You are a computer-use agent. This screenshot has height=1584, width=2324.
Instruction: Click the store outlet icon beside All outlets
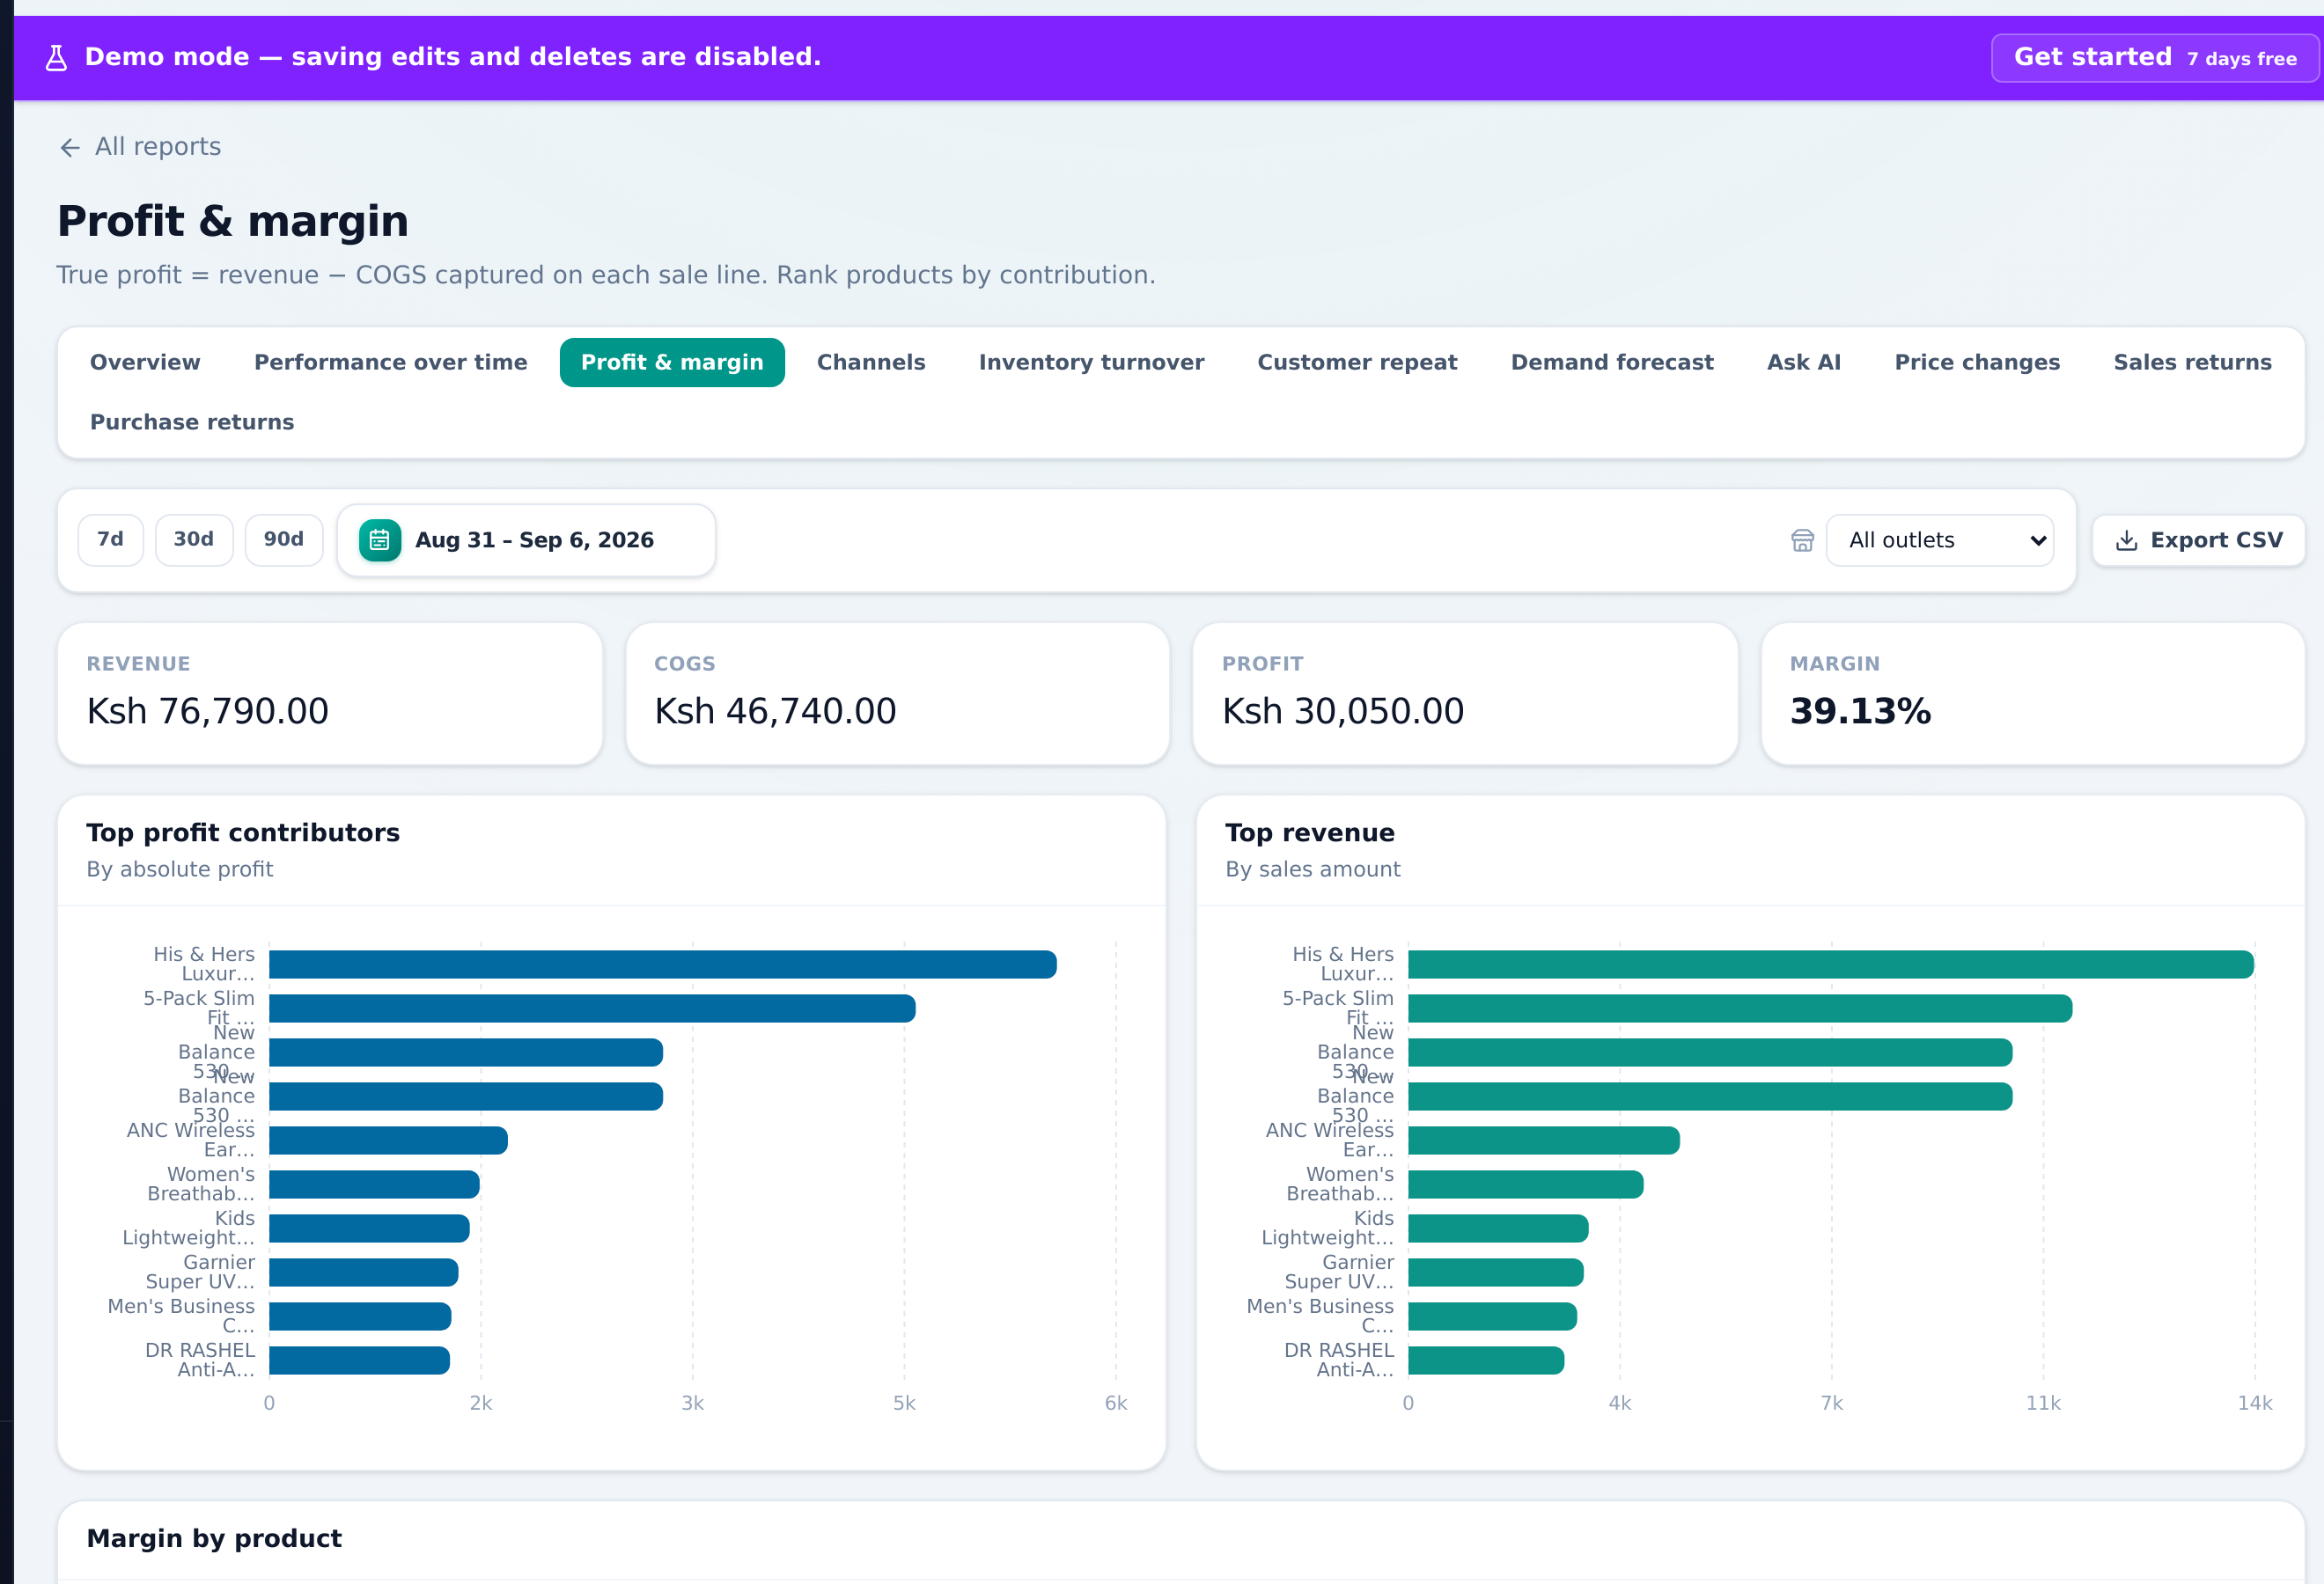(1802, 540)
